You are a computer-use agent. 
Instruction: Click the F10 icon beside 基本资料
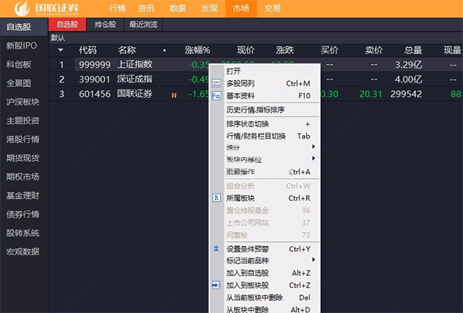(216, 96)
